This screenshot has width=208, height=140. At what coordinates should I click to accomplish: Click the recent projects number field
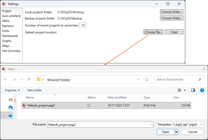[x=83, y=25]
